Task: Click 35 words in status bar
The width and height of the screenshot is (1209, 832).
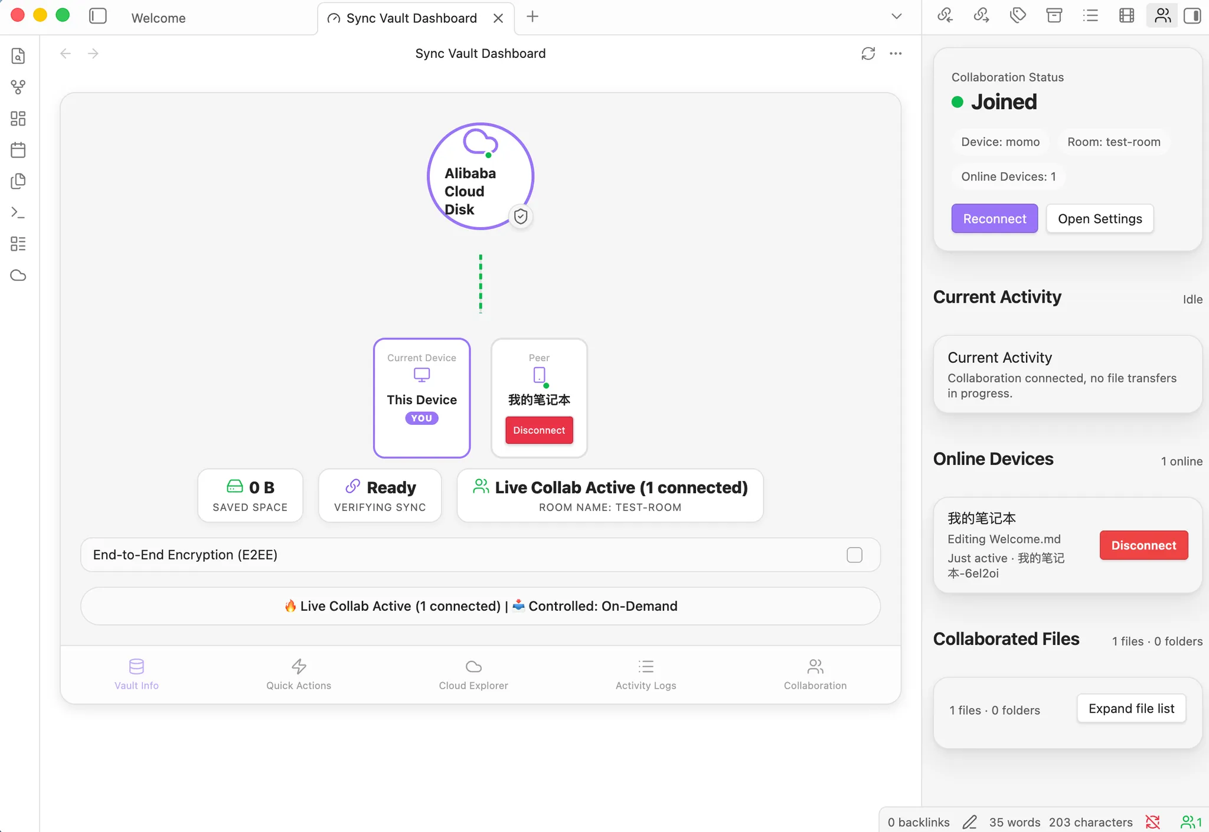Action: pos(1015,823)
